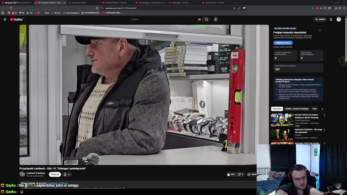Screen dimensions: 347x195
Task: Open the account avatar menu
Action: pos(339,19)
